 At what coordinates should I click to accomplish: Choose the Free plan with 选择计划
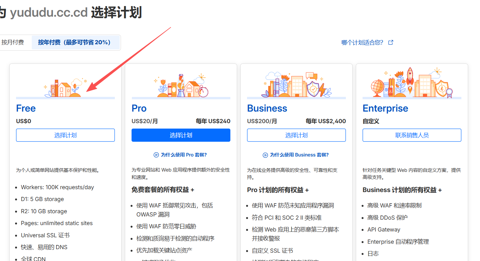pos(65,135)
